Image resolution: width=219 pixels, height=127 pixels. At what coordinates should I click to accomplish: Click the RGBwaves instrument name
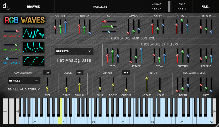tap(100, 7)
